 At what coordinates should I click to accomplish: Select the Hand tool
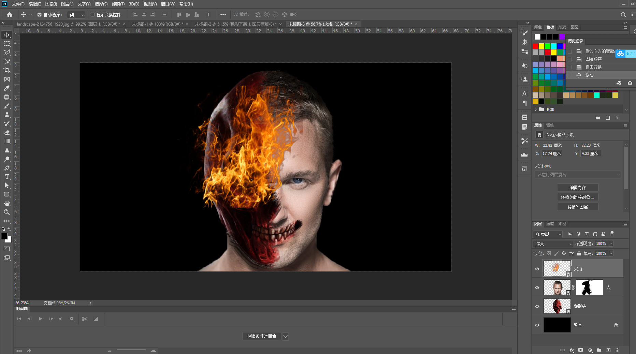click(x=7, y=203)
